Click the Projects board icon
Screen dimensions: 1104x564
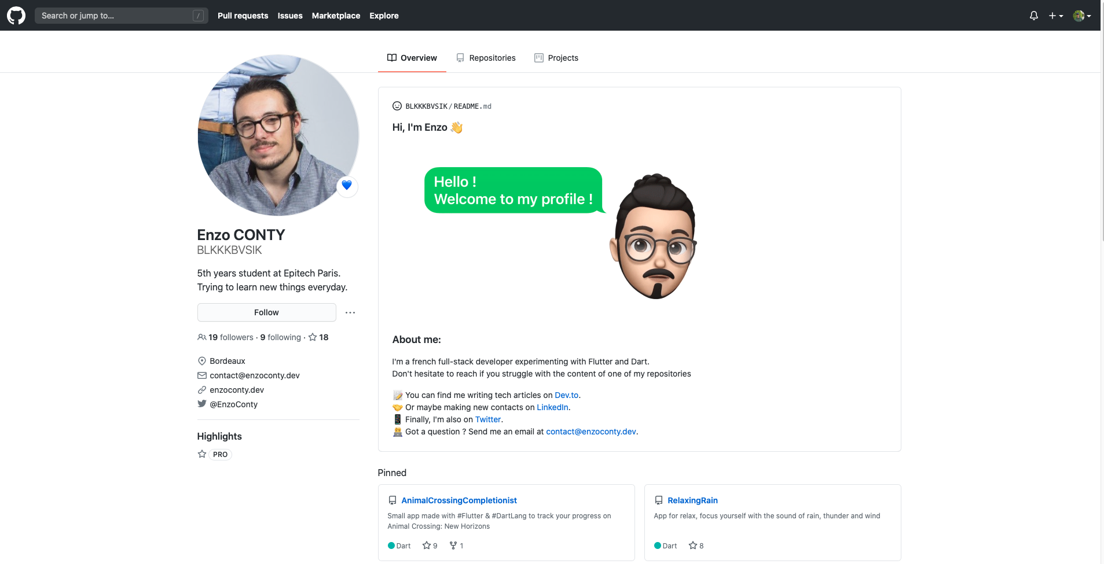click(x=539, y=58)
